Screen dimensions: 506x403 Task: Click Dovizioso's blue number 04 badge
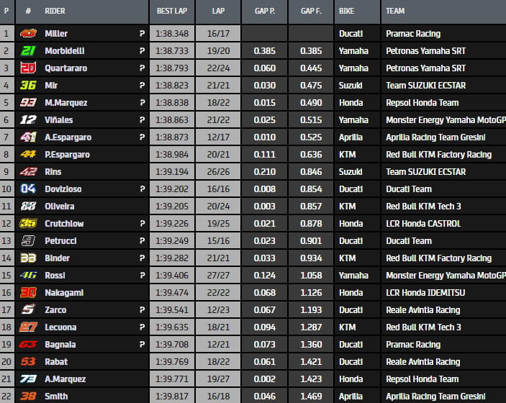28,189
